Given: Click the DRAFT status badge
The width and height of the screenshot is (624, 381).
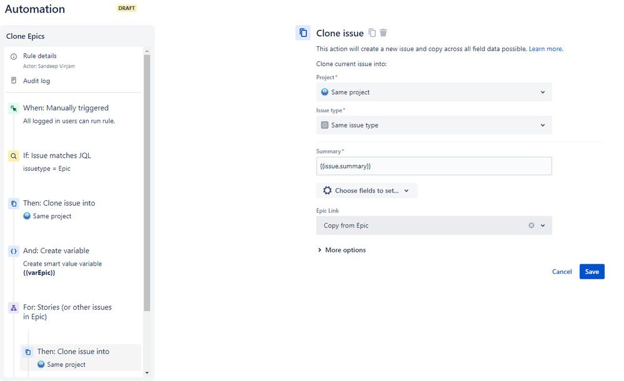Looking at the screenshot, I should coord(127,8).
